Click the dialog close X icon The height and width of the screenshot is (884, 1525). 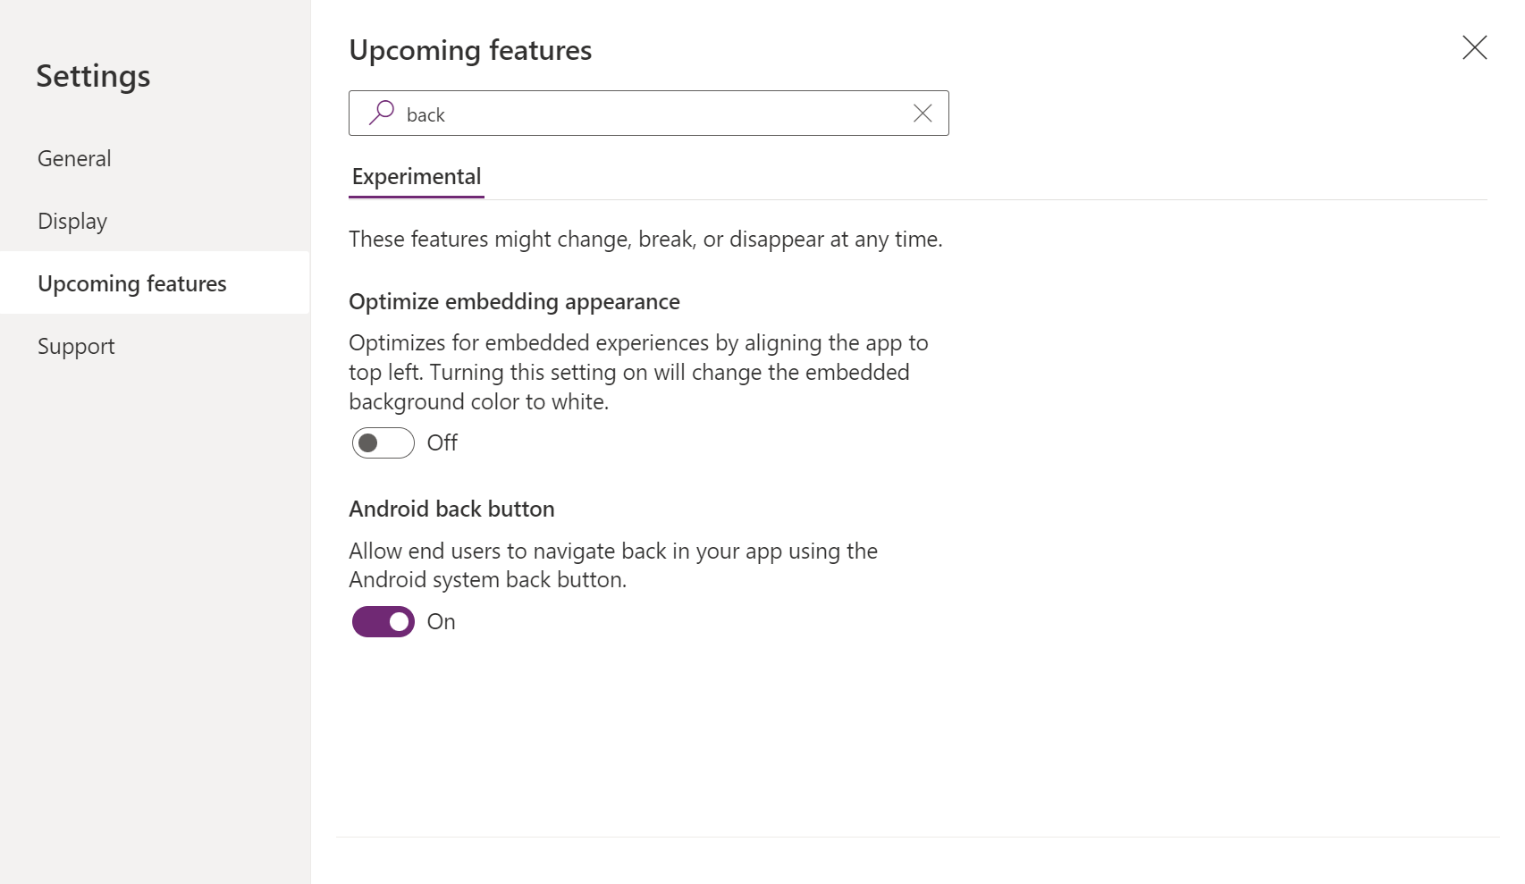(1473, 47)
